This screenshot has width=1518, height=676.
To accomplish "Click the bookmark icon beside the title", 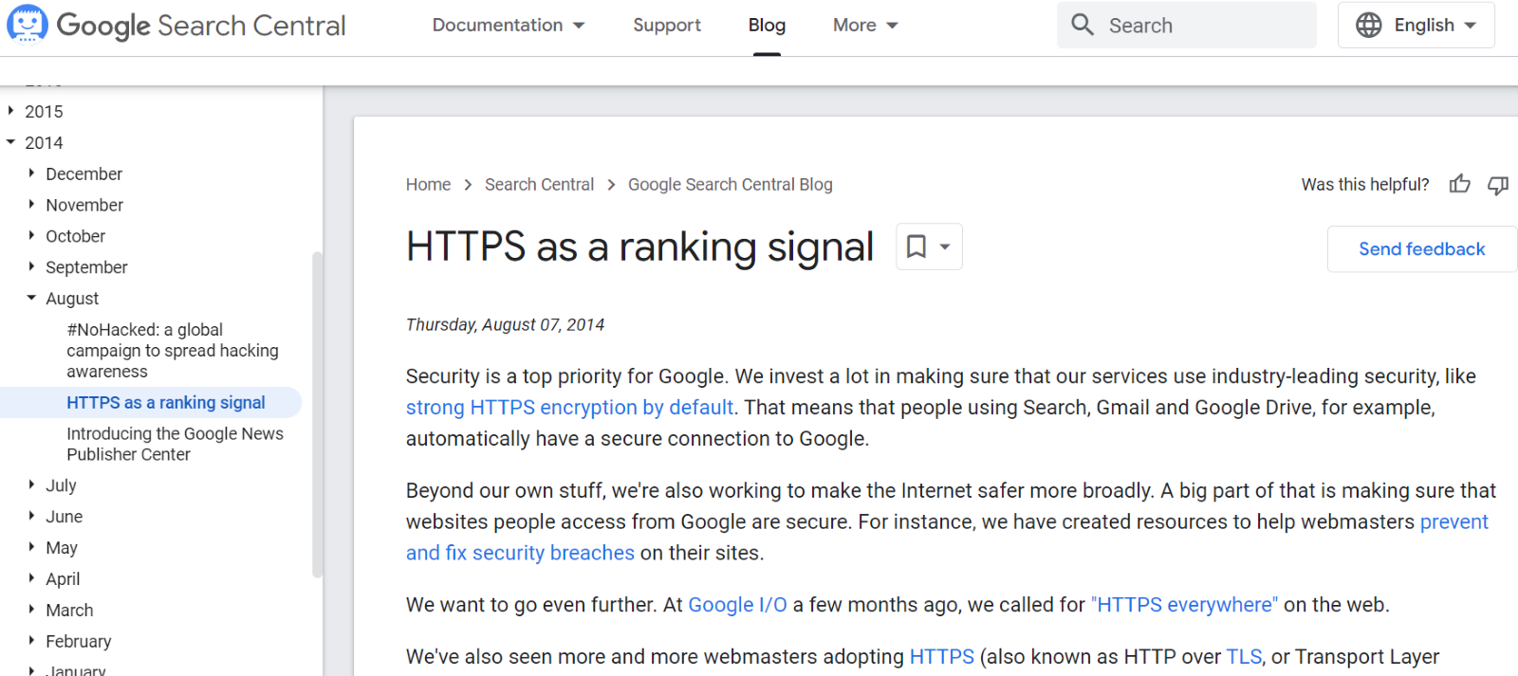I will click(916, 247).
